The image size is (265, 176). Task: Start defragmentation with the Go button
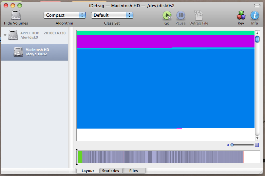(x=167, y=15)
